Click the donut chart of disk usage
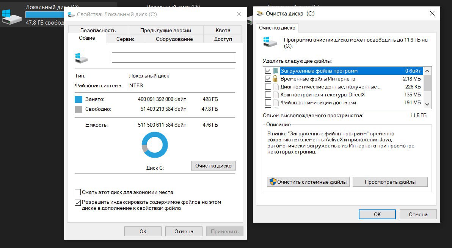The image size is (452, 248). click(155, 145)
